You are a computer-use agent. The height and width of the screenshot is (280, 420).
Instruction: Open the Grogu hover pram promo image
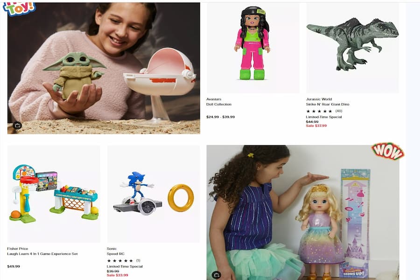(104, 68)
